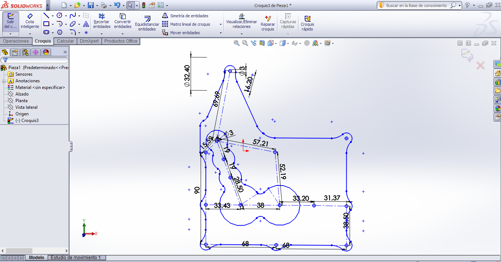Open the DimXpertManager tab

[x=36, y=52]
